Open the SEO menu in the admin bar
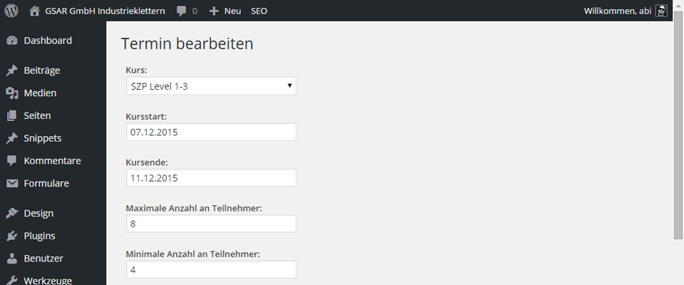This screenshot has width=684, height=285. point(259,11)
